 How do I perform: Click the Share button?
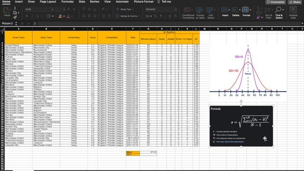(294, 2)
